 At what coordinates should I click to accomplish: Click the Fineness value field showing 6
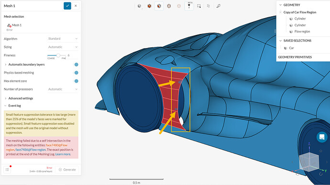click(72, 55)
